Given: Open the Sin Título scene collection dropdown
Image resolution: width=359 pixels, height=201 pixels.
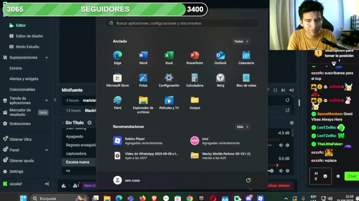Looking at the screenshot, I should click(72, 123).
